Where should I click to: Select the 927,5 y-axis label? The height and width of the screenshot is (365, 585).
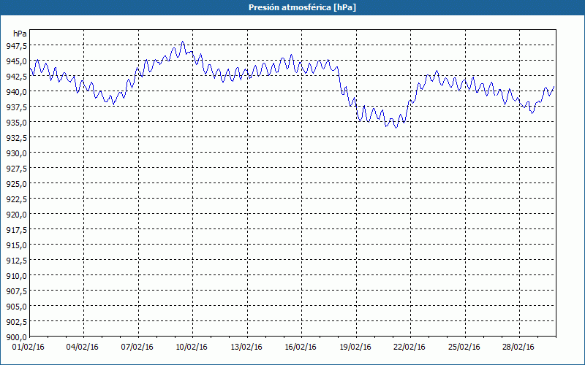(16, 169)
